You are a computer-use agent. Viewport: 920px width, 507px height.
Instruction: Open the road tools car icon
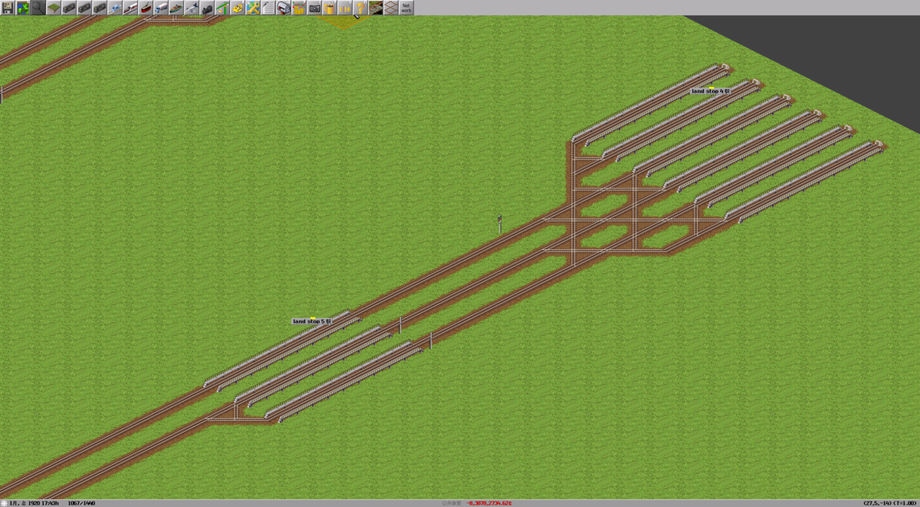(115, 8)
